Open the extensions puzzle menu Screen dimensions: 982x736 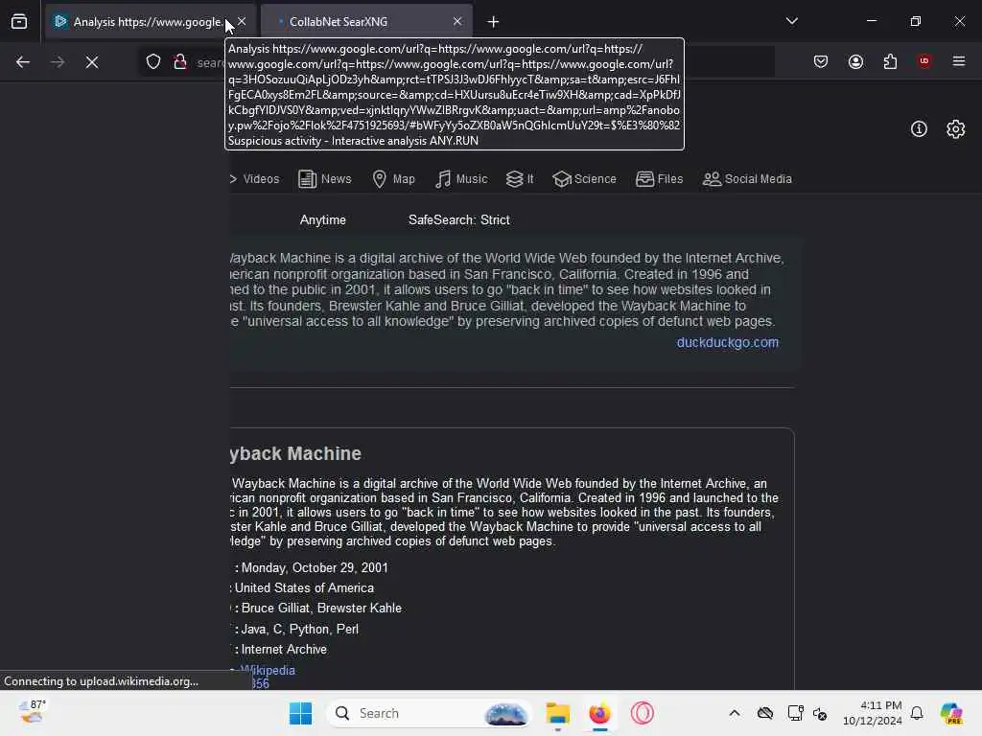tap(890, 61)
